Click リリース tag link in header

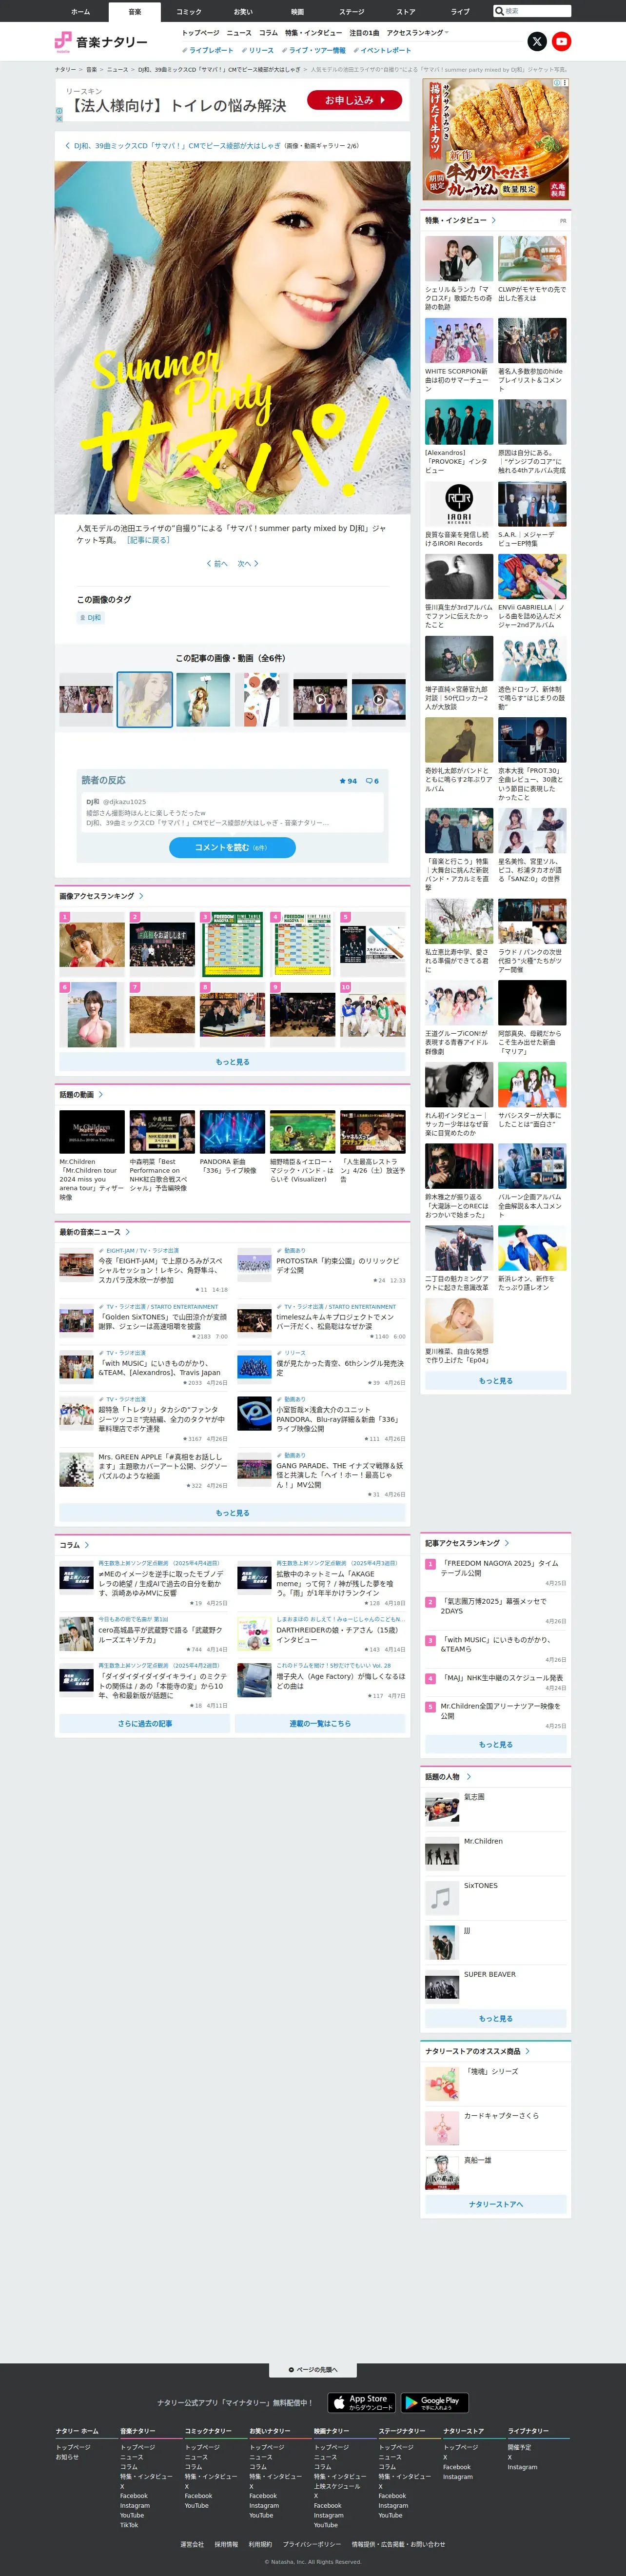258,50
